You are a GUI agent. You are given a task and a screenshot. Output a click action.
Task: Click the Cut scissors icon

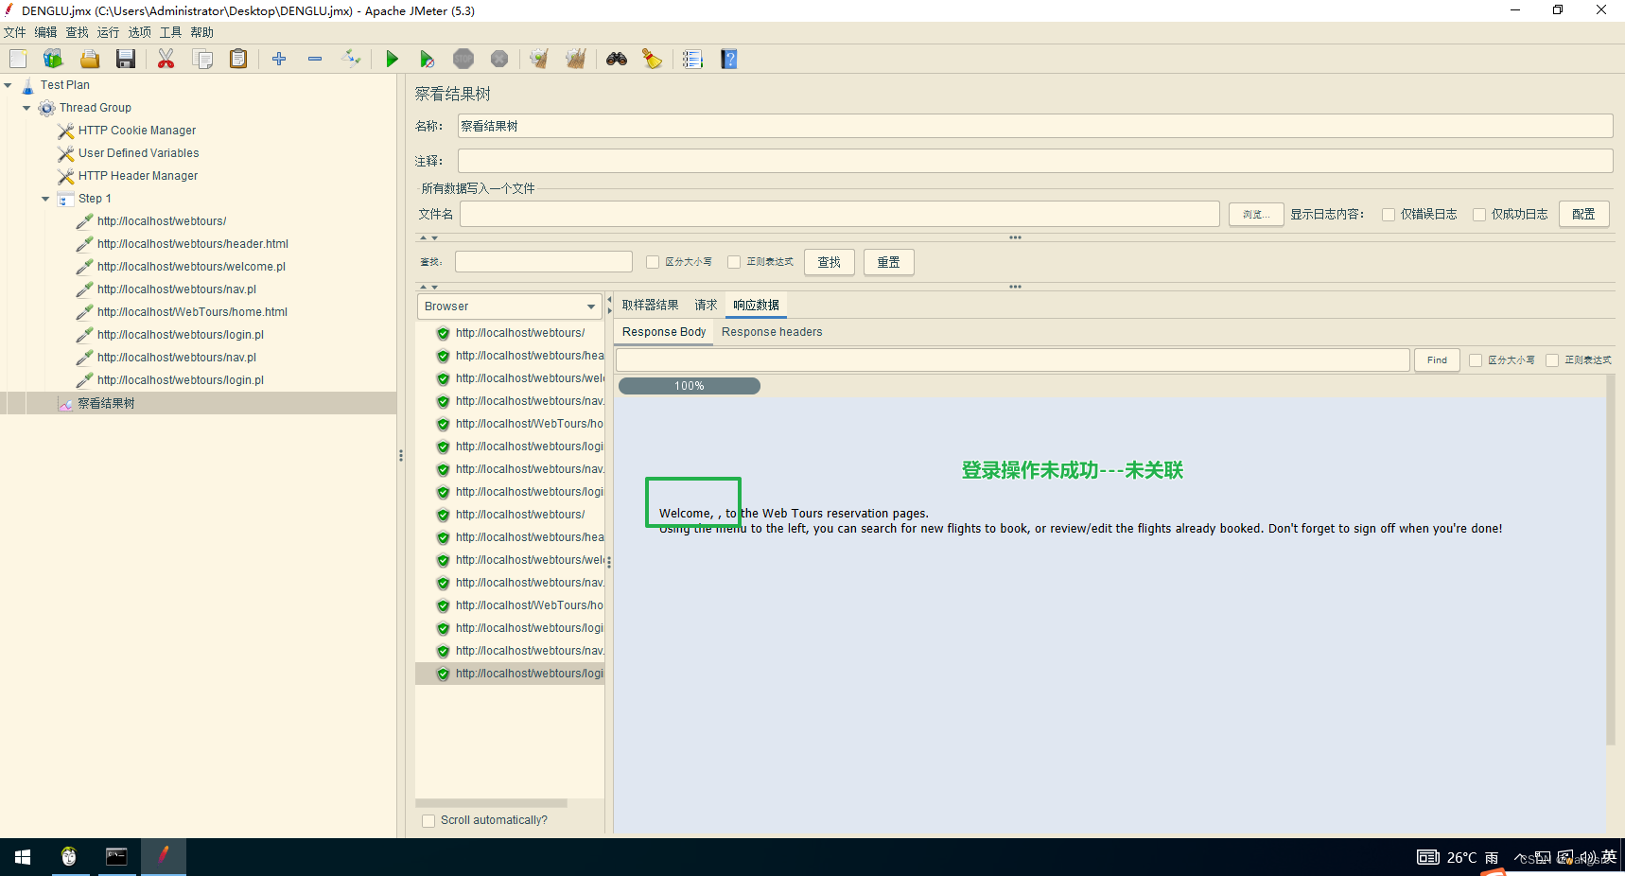click(166, 59)
